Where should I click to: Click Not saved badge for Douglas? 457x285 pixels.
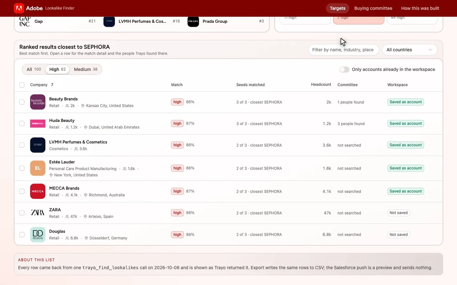coord(398,234)
